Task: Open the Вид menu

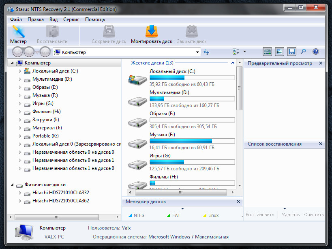Action: coord(54,19)
